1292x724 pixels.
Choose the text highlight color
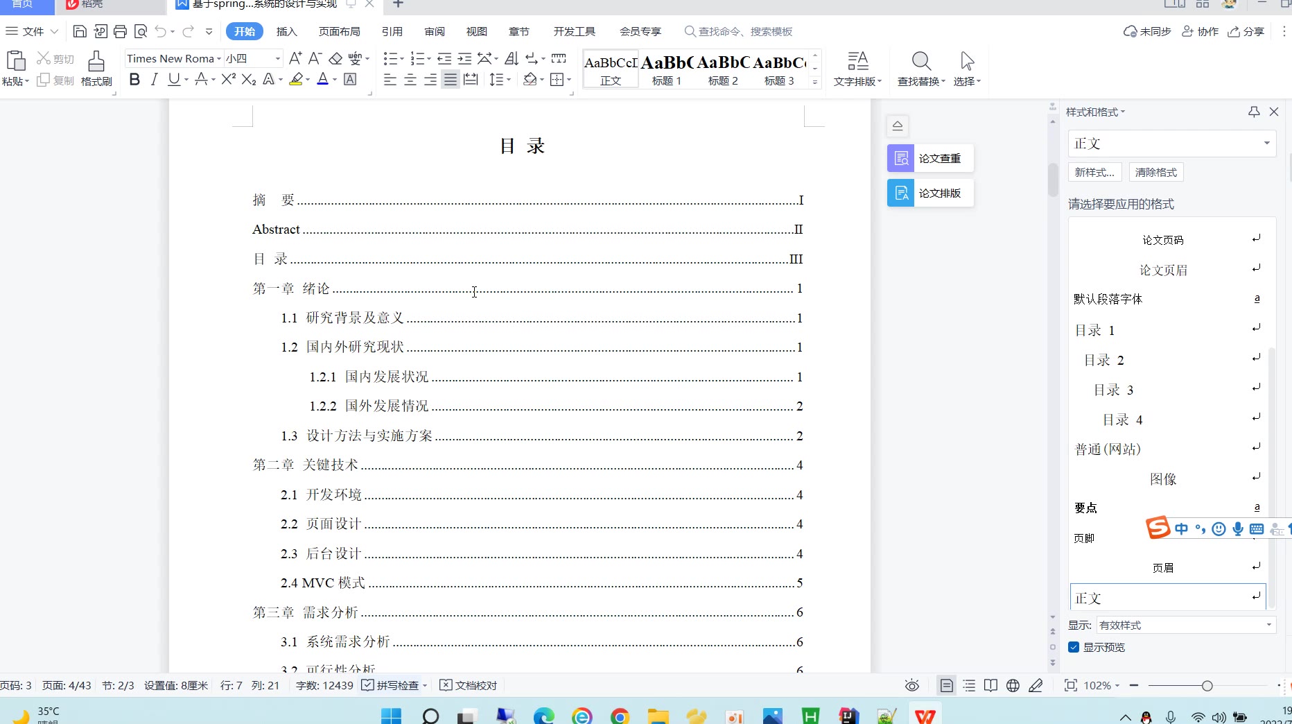pyautogui.click(x=296, y=80)
